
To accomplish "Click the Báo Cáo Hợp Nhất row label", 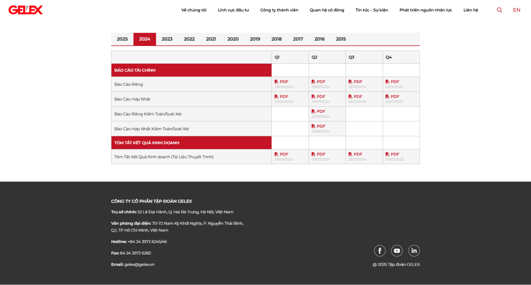I will coord(132,99).
